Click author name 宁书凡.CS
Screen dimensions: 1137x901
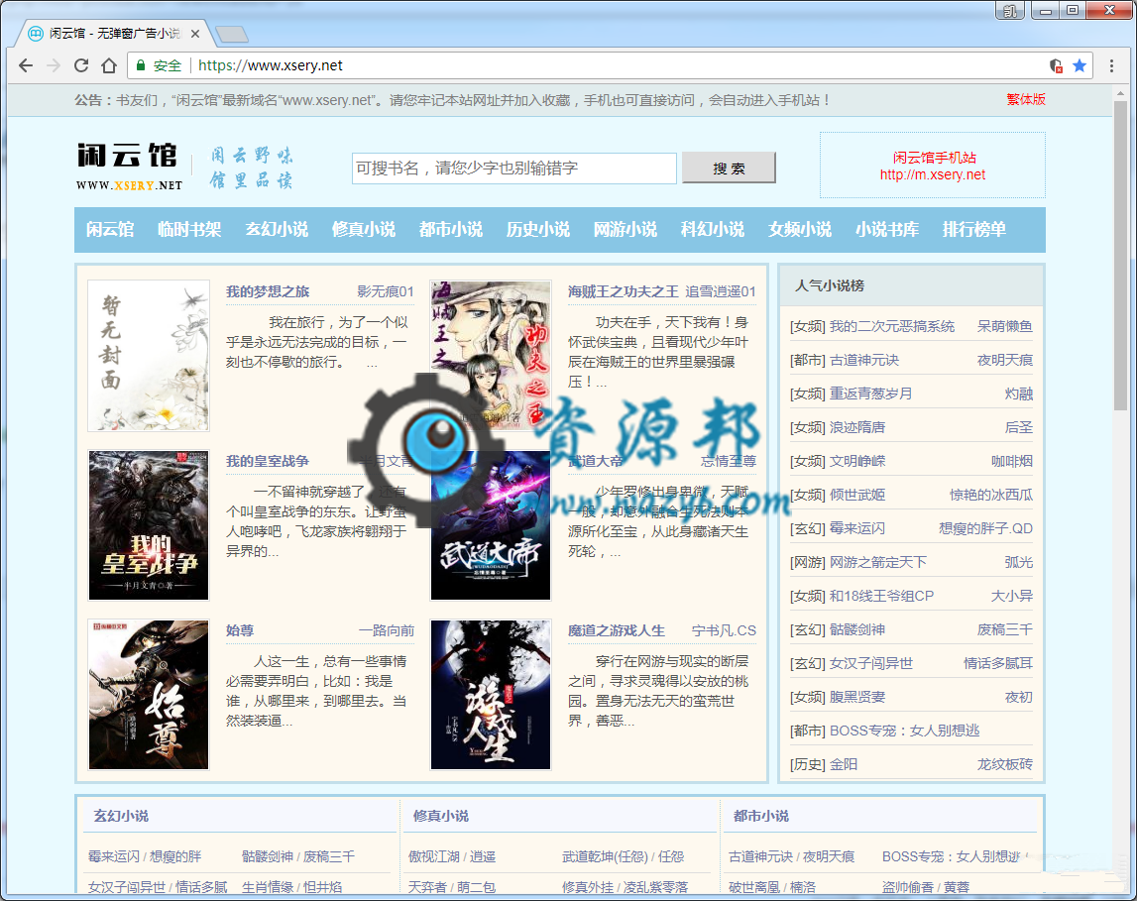724,630
